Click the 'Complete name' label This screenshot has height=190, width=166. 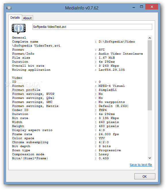25,42
